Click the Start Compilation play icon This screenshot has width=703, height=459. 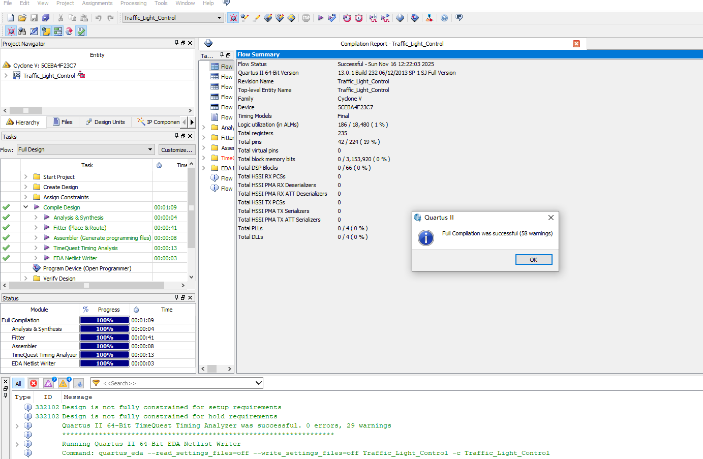320,18
